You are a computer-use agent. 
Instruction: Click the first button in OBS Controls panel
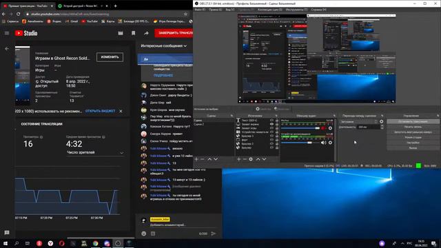click(x=413, y=121)
